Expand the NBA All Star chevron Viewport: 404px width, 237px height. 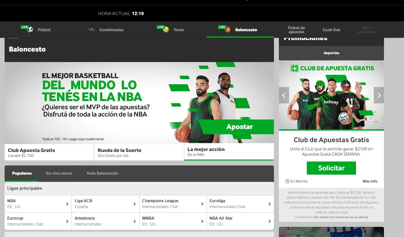click(269, 221)
